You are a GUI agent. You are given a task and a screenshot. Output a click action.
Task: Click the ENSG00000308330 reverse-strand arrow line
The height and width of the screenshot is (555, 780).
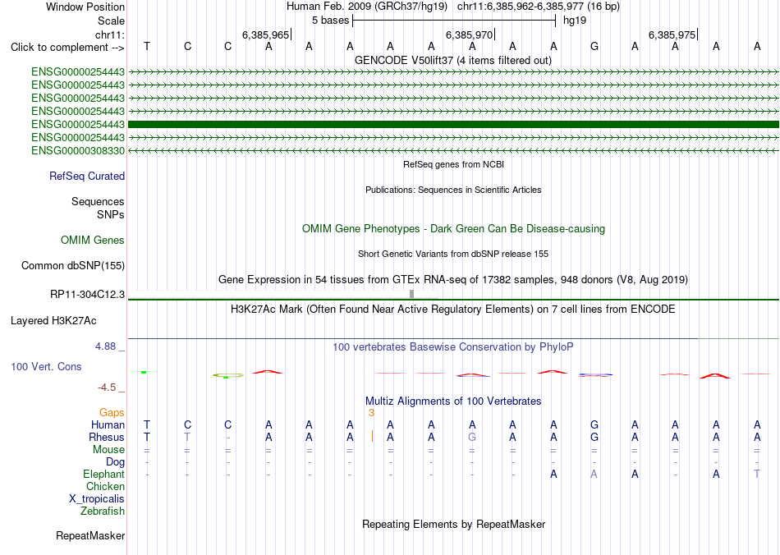click(x=453, y=150)
